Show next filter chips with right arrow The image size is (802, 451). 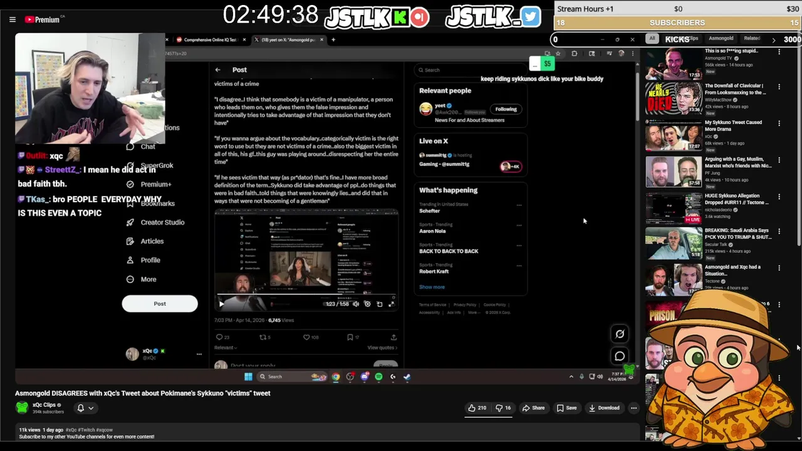[774, 39]
